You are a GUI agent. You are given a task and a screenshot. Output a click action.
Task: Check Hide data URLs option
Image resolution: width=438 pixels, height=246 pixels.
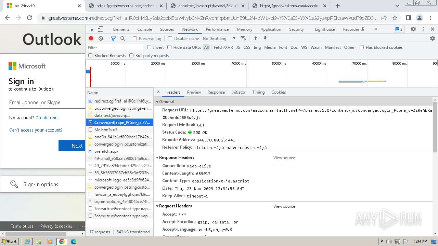pos(169,47)
